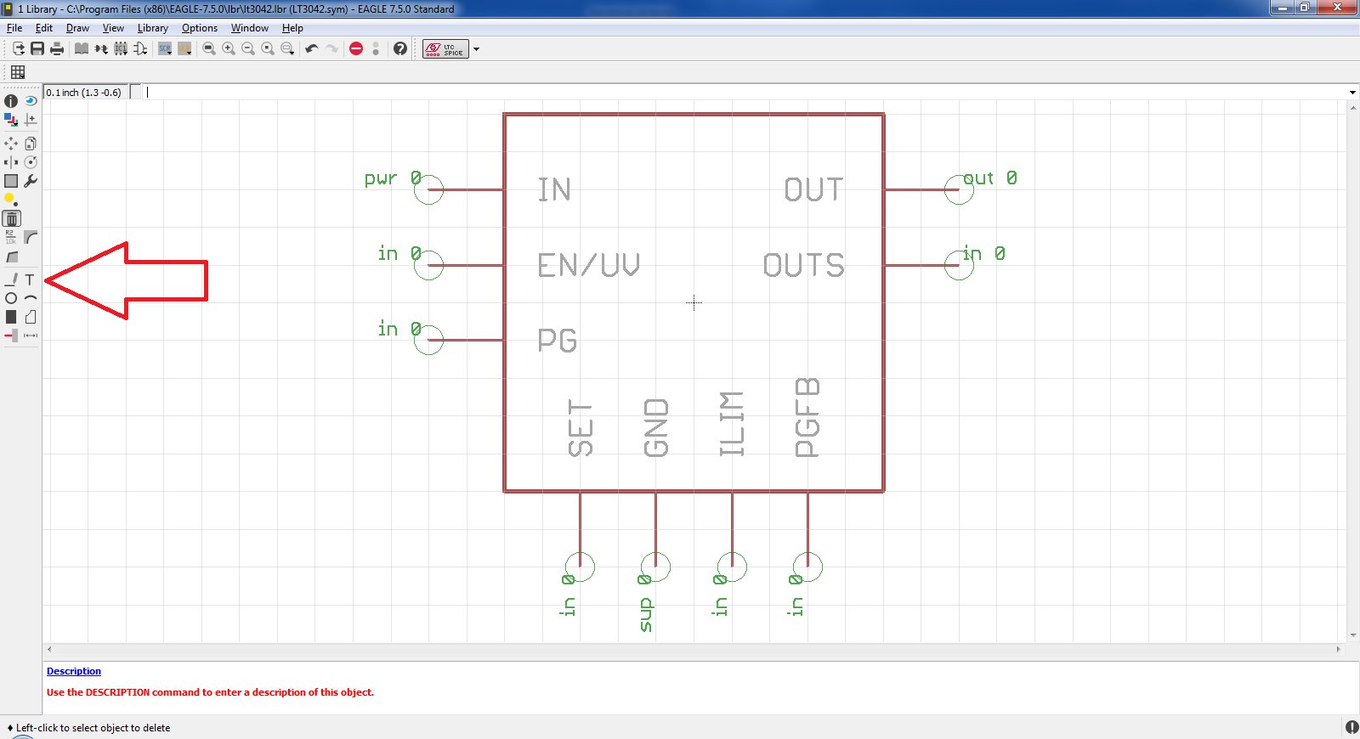Image resolution: width=1360 pixels, height=739 pixels.
Task: Open the Help menu
Action: pyautogui.click(x=292, y=28)
